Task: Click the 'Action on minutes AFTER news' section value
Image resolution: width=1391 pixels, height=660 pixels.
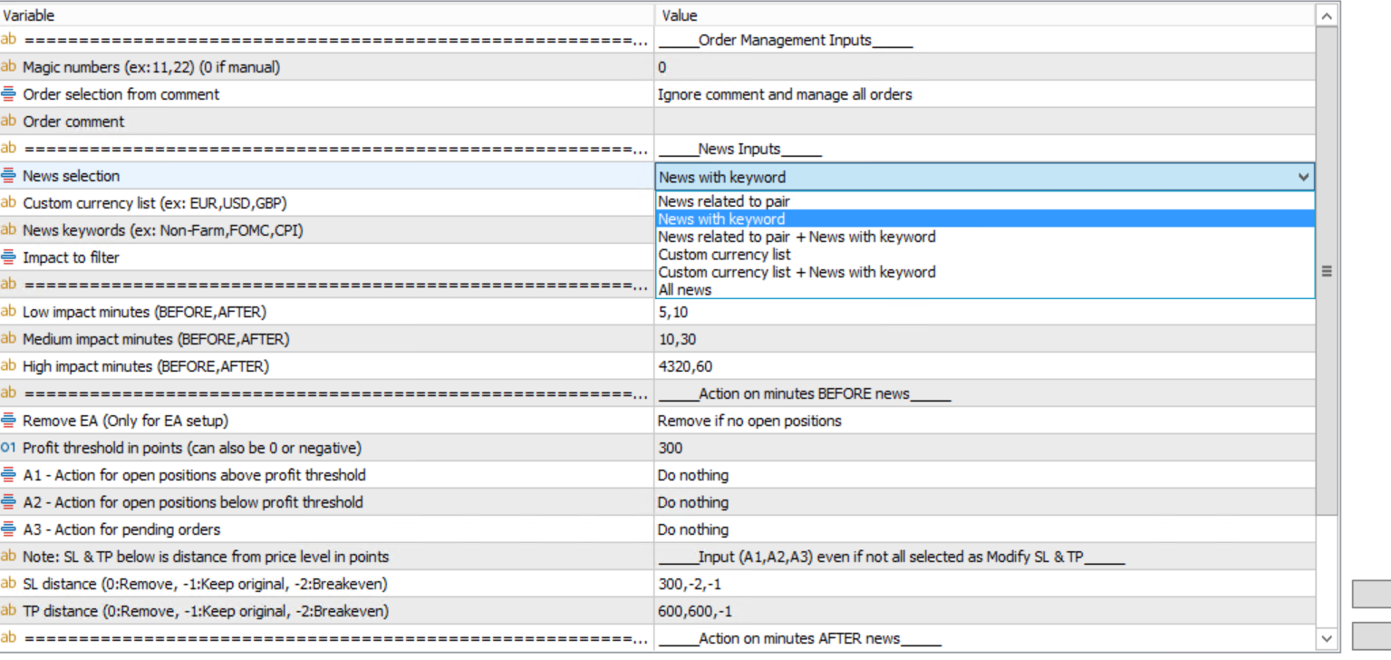Action: pos(800,638)
